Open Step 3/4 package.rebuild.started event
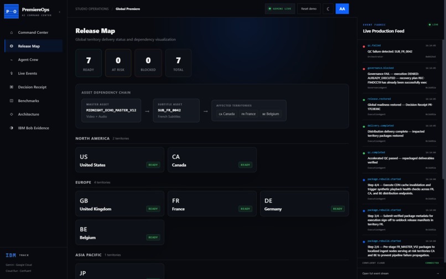Viewport: 446px width, 279px height. click(400, 220)
